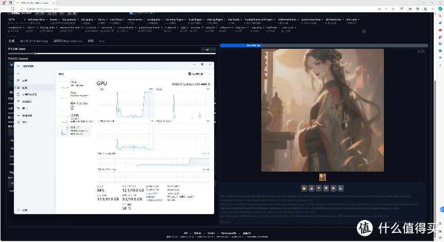Select CPU in the Task Manager performance list
This screenshot has width=444, height=242.
pyautogui.click(x=74, y=84)
